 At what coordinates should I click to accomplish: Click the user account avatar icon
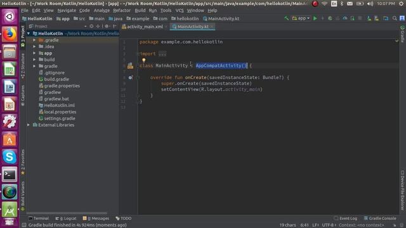click(402, 18)
